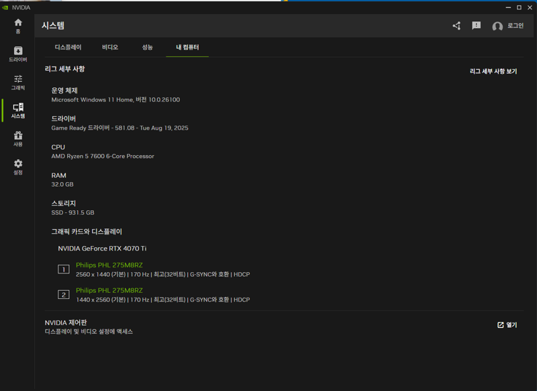Click AMD Ryzen 5 7600 processor text
The width and height of the screenshot is (537, 391).
tap(103, 157)
